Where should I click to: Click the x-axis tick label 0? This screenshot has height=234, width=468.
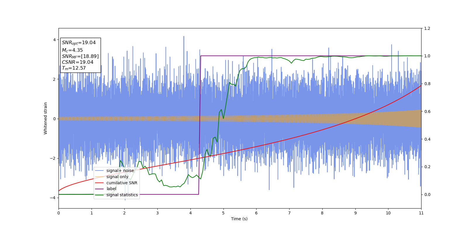(x=58, y=213)
